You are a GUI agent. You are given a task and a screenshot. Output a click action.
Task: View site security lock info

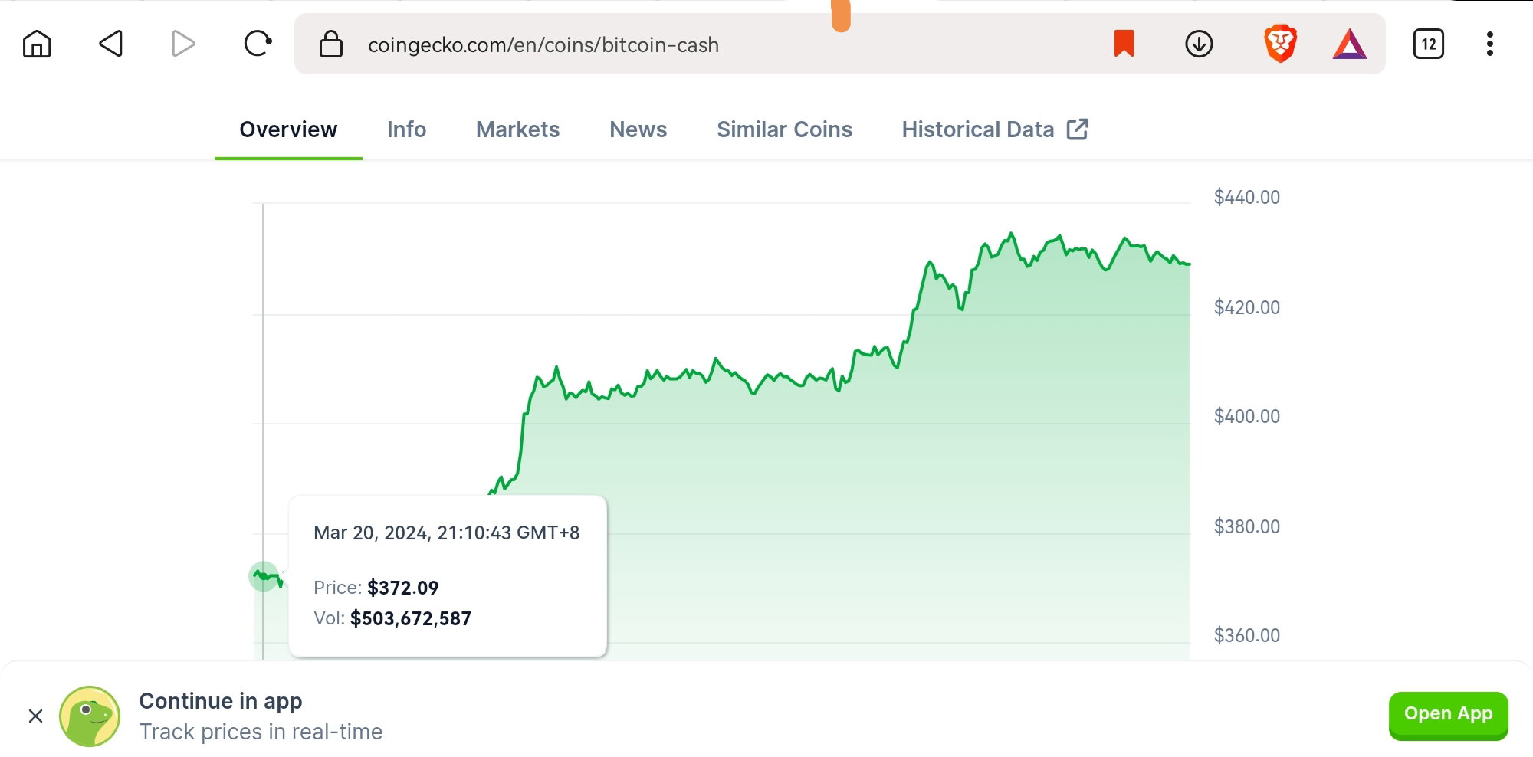tap(331, 44)
